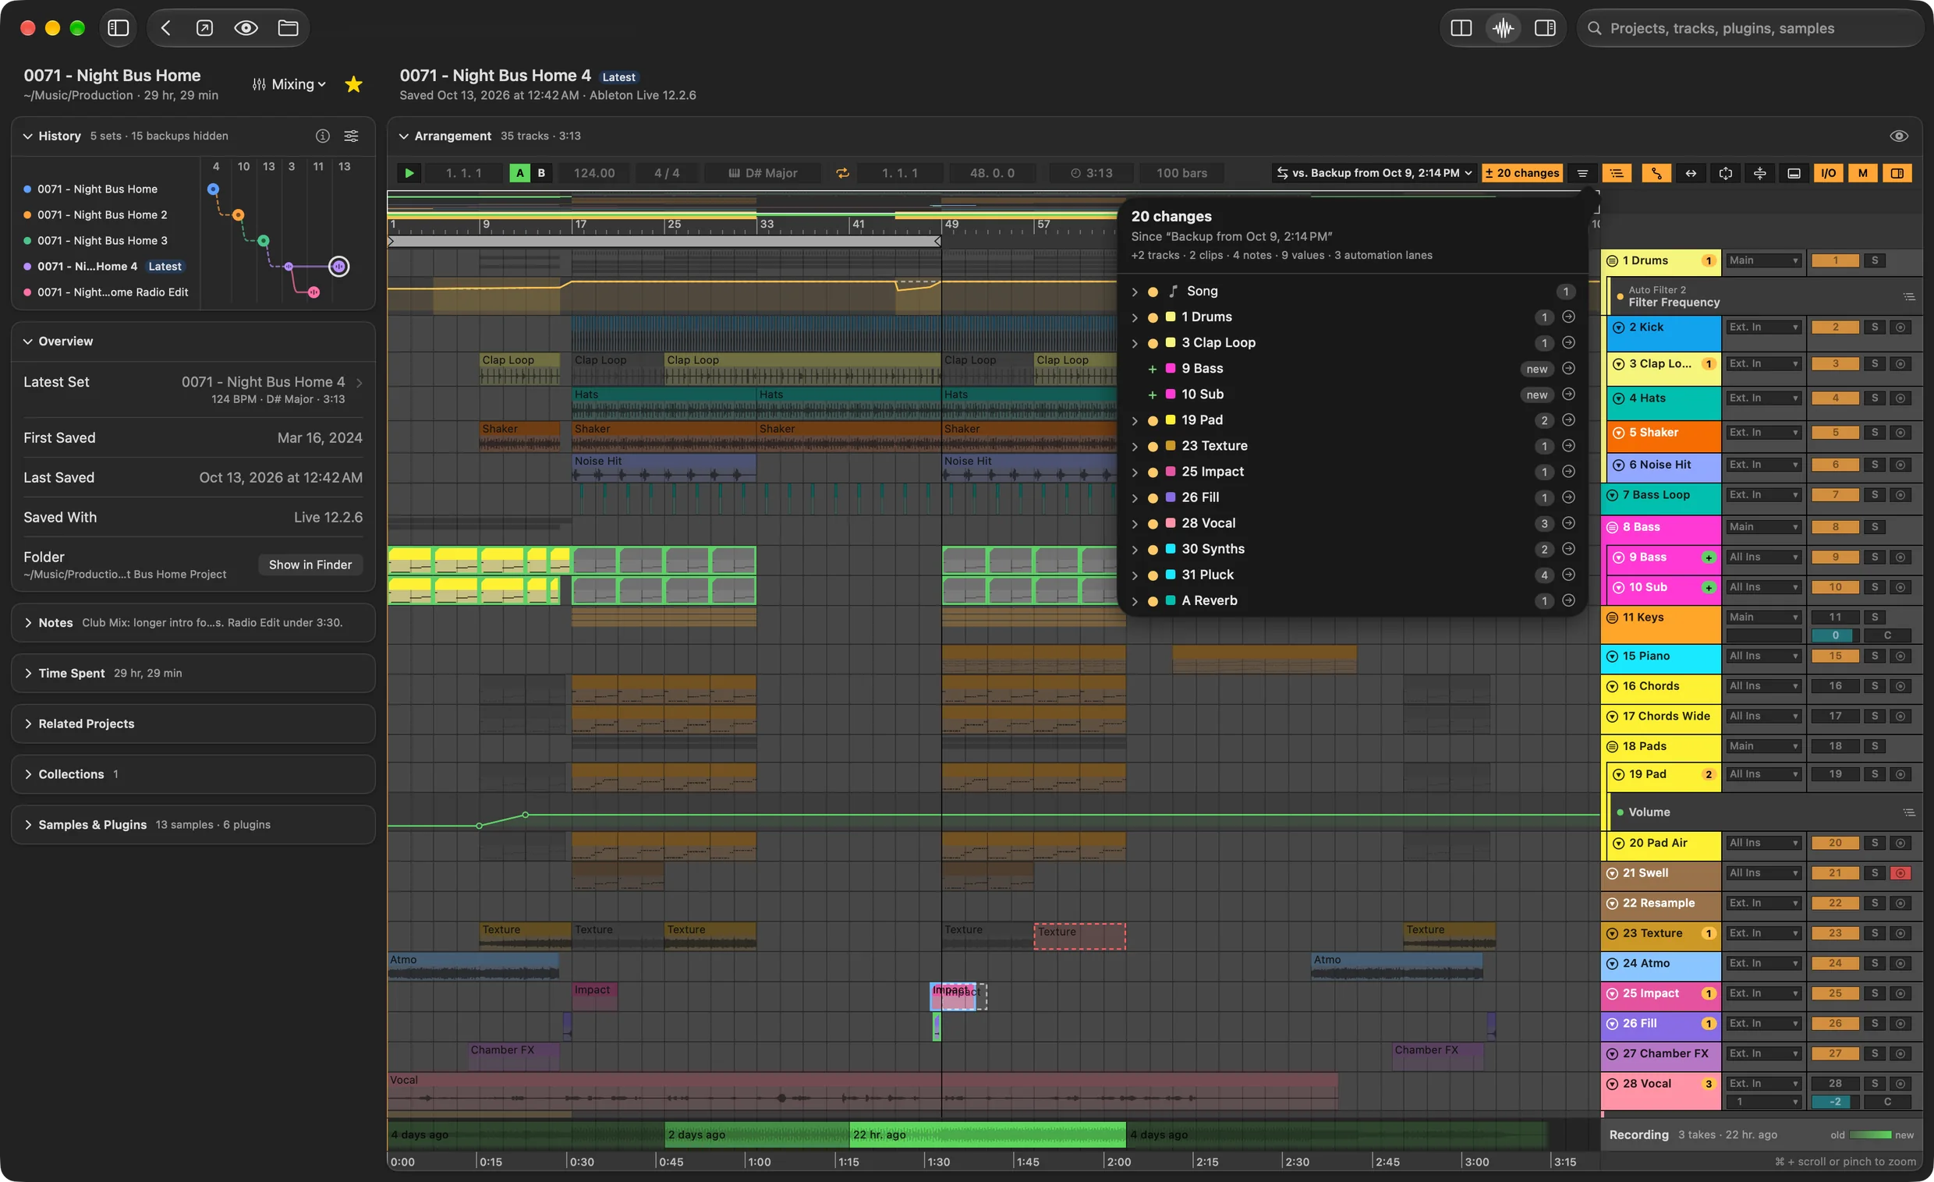Open the set in Ableton via arrow-box icon
The image size is (1934, 1182).
tap(204, 28)
